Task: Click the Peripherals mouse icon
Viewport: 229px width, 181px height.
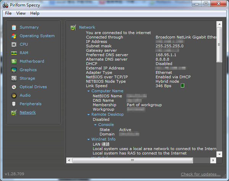Action: coord(14,104)
